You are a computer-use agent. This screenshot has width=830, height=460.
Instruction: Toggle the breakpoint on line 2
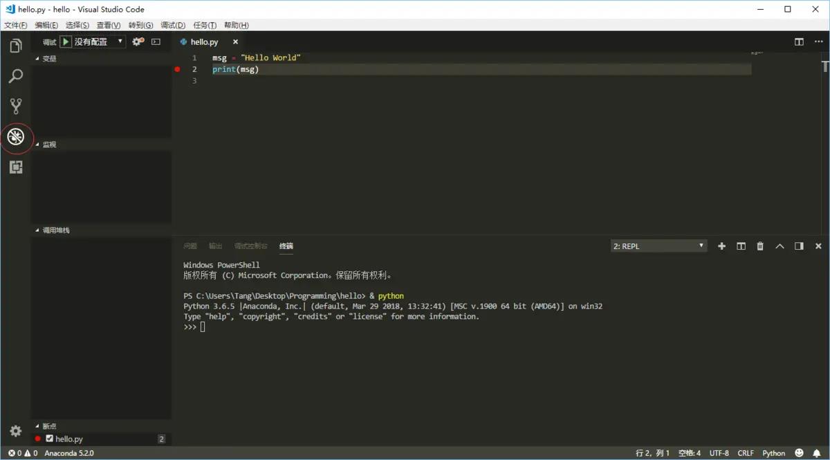click(178, 69)
